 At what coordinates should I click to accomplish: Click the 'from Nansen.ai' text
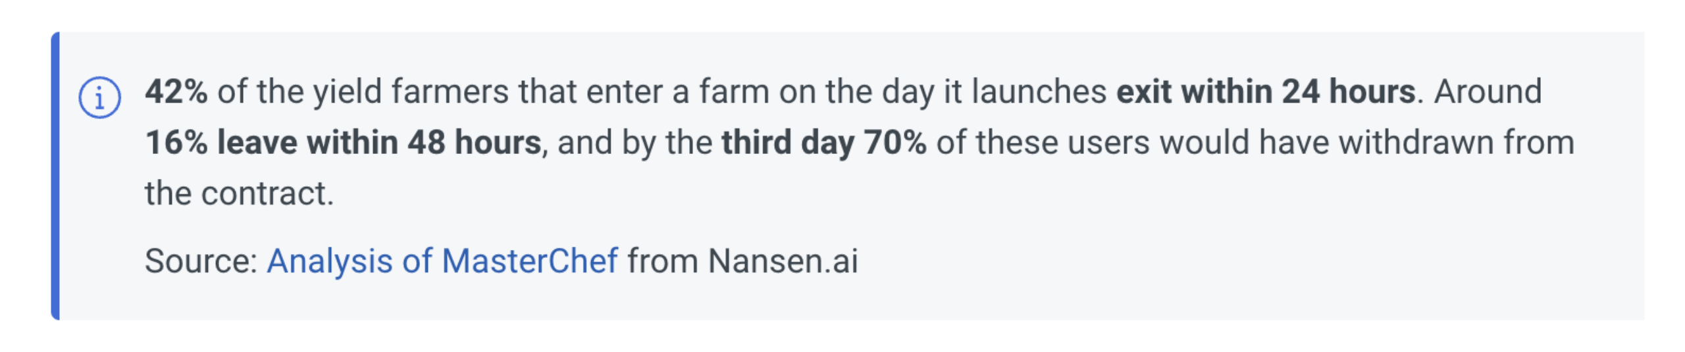(x=742, y=261)
